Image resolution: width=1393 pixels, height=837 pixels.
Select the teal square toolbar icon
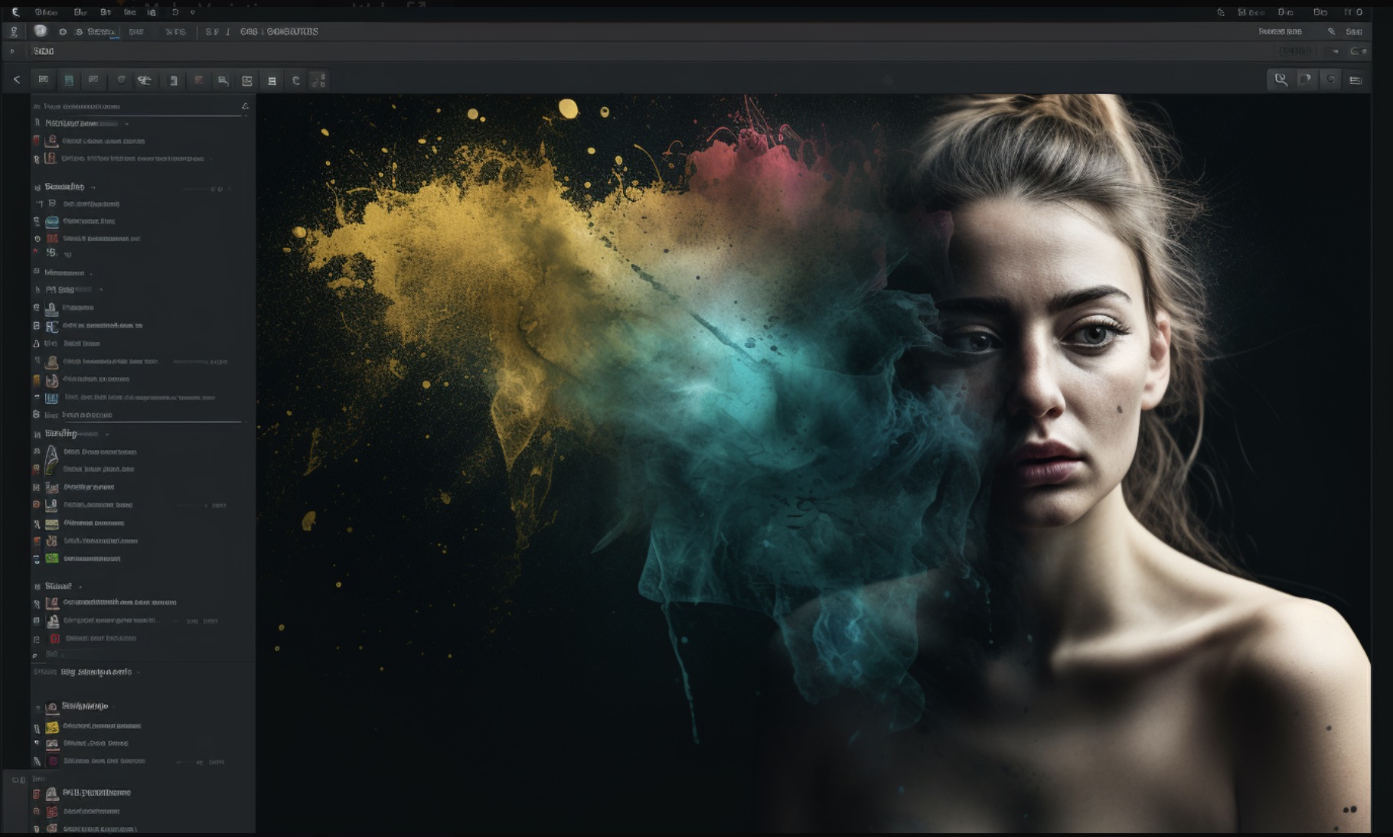[69, 80]
